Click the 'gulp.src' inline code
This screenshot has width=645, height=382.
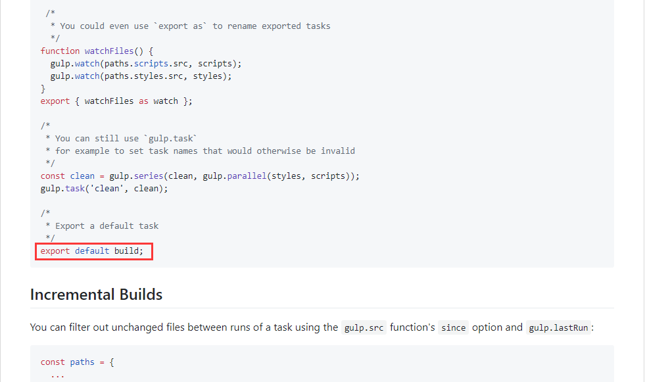coord(364,327)
